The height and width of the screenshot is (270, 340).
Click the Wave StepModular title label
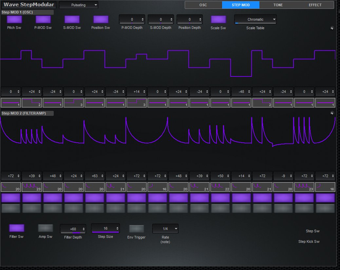tap(29, 5)
